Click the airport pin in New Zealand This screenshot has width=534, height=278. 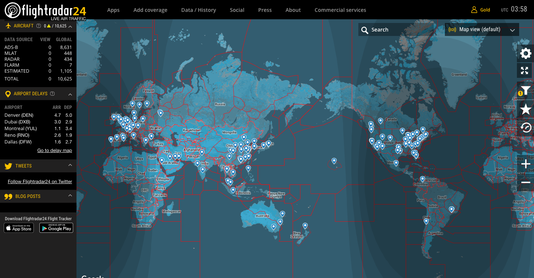305,225
